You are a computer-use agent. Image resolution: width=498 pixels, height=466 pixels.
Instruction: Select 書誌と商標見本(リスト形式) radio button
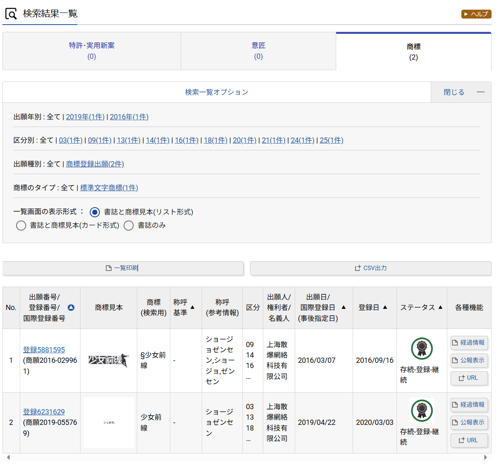pyautogui.click(x=95, y=212)
